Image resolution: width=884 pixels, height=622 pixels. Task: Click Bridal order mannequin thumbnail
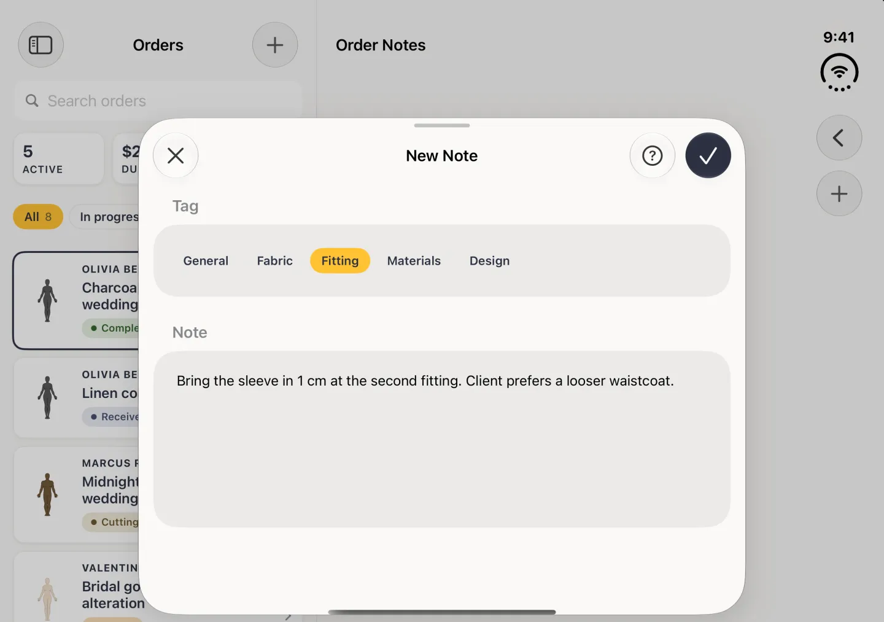47,599
